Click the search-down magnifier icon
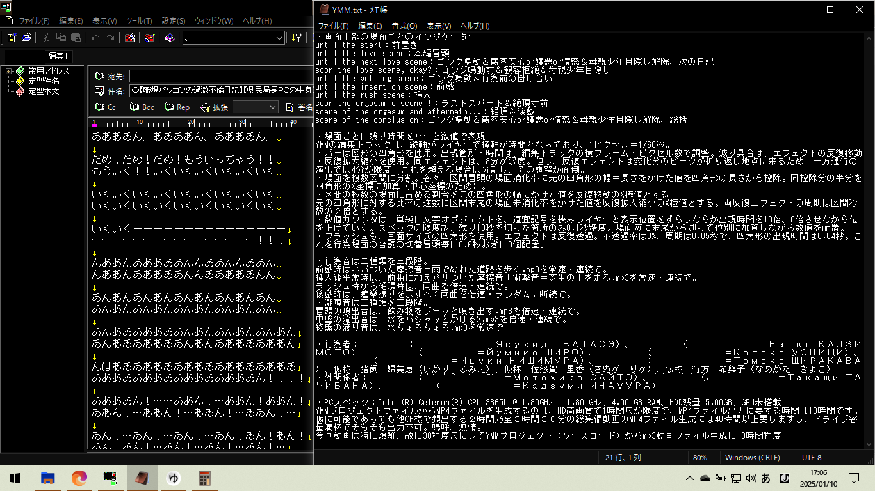This screenshot has height=491, width=875. pyautogui.click(x=297, y=38)
